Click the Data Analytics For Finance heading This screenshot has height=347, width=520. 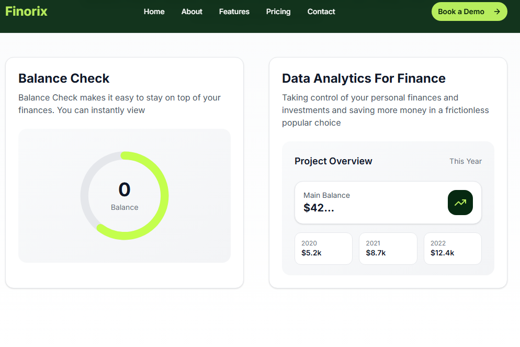pyautogui.click(x=364, y=79)
